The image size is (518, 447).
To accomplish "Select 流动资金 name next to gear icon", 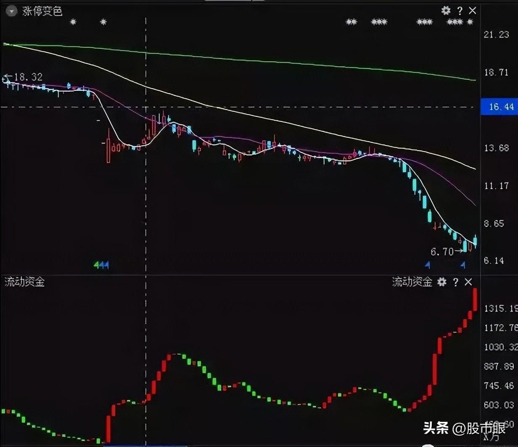I will coord(412,282).
